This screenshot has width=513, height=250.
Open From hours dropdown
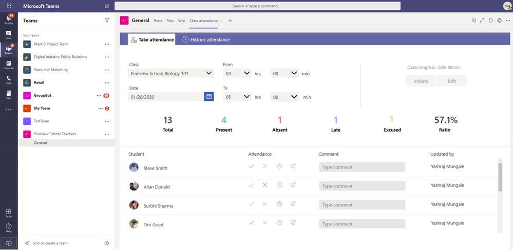[x=238, y=73]
